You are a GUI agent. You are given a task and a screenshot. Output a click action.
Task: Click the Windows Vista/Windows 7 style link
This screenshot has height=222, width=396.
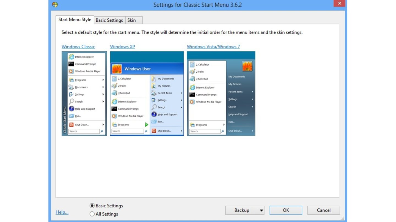213,47
